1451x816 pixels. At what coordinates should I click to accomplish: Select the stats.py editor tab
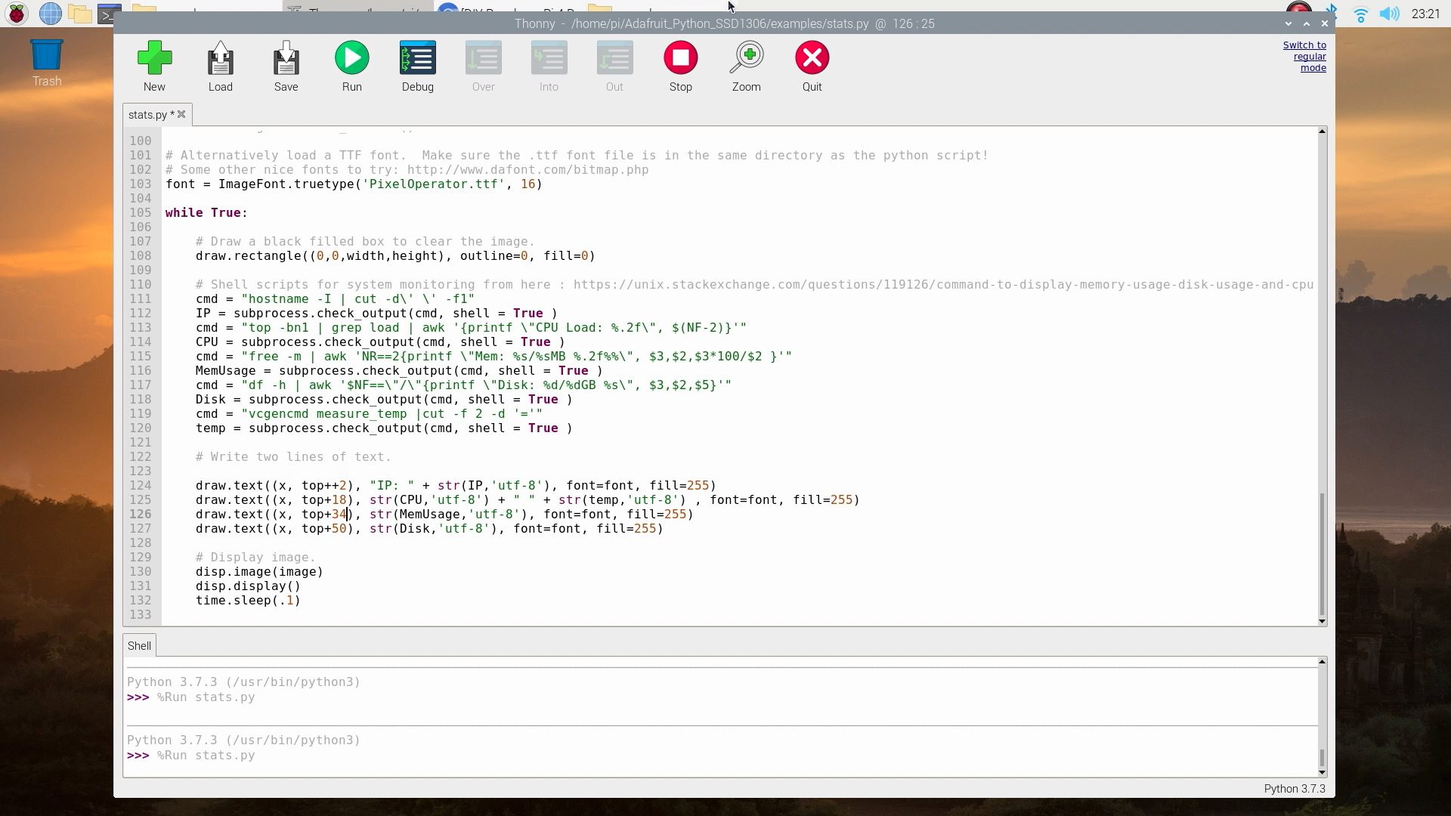[148, 115]
